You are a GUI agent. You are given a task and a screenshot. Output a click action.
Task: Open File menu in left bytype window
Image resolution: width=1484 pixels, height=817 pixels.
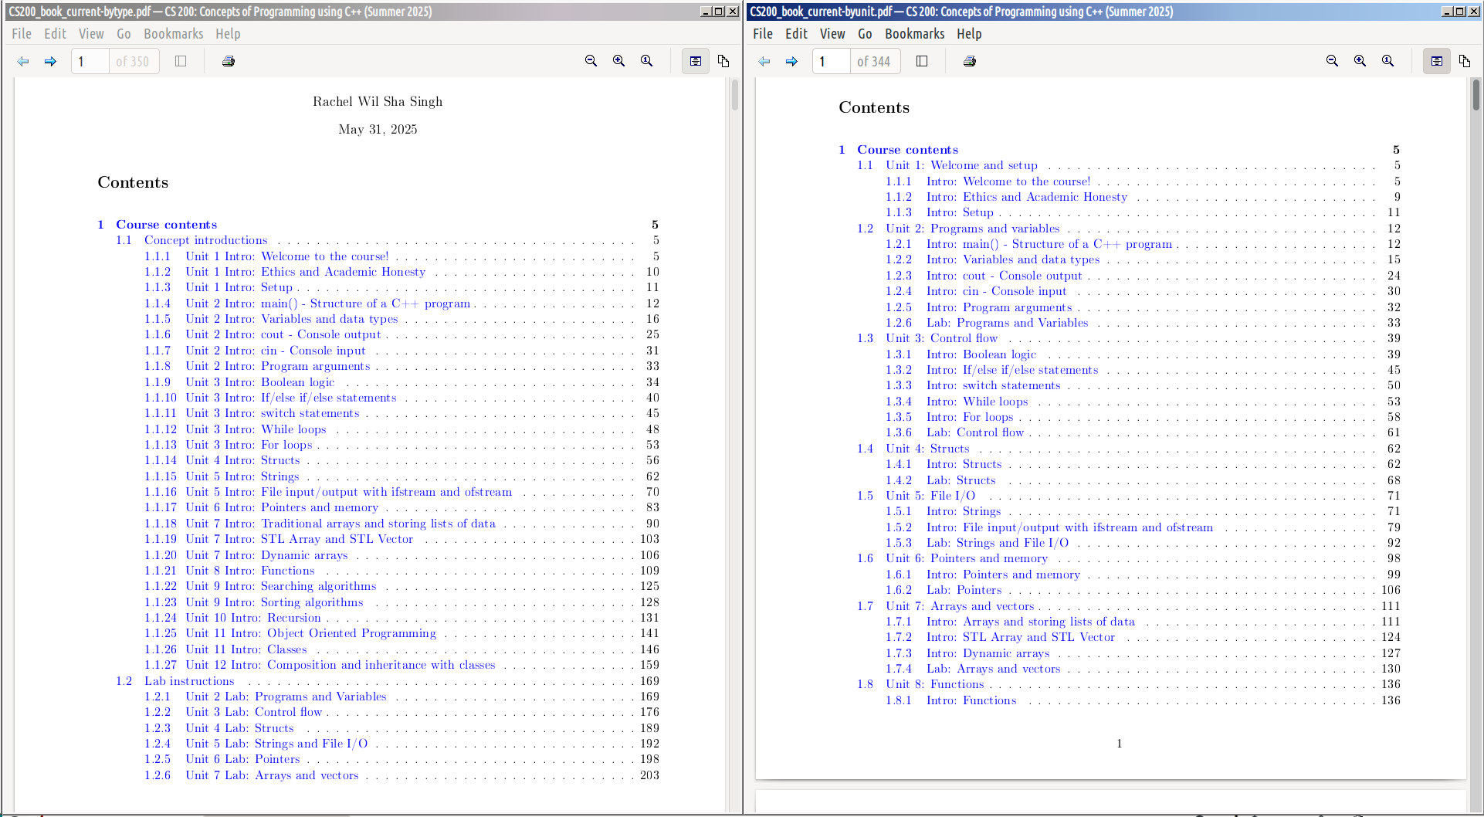(x=22, y=34)
